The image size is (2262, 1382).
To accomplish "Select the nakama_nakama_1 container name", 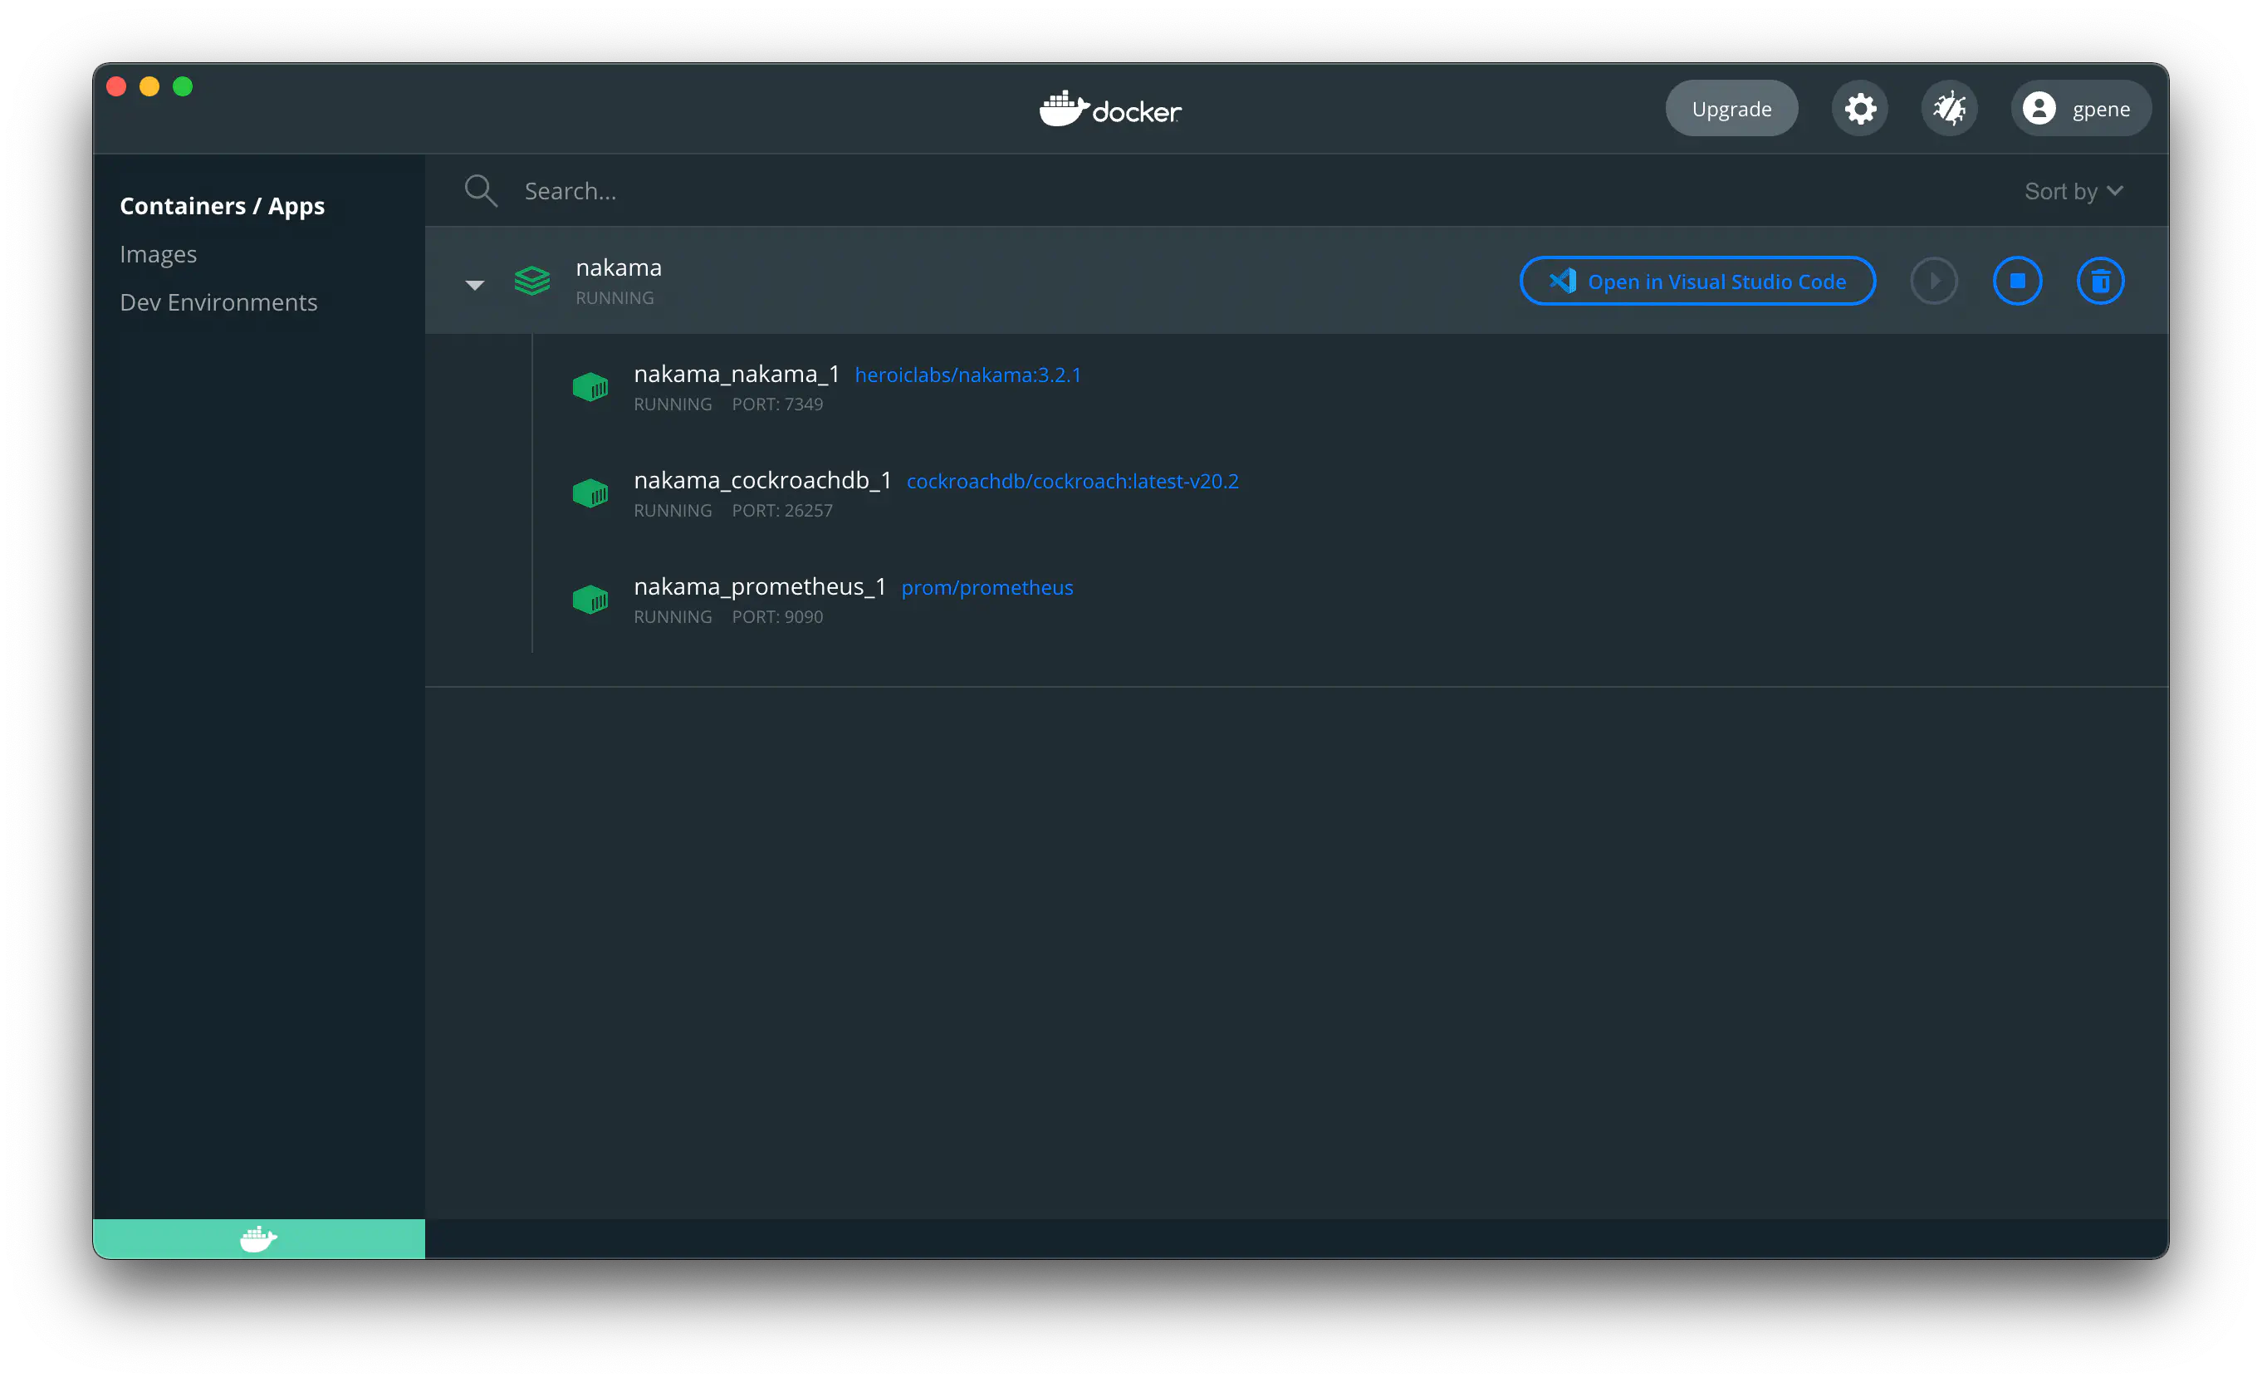I will [737, 374].
